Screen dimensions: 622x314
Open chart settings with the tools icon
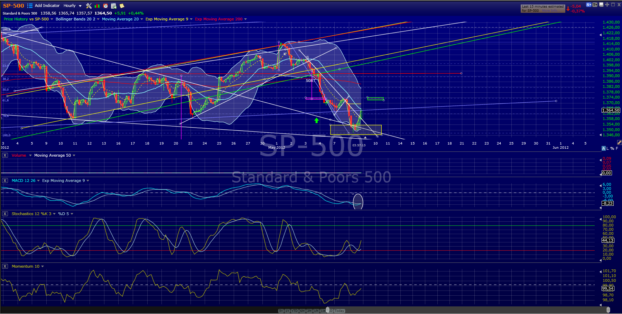point(89,6)
